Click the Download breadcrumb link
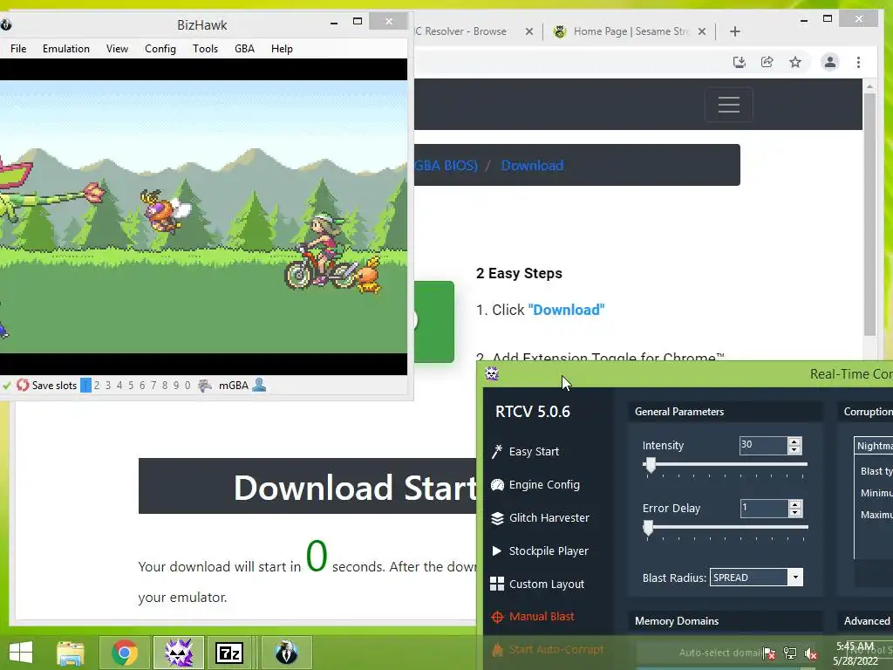 point(533,166)
